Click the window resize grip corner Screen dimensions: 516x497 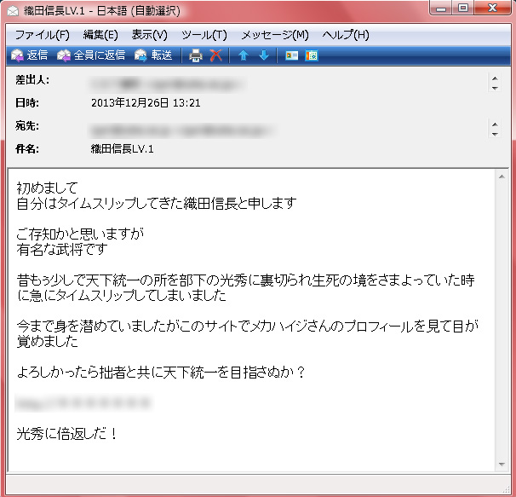506,489
